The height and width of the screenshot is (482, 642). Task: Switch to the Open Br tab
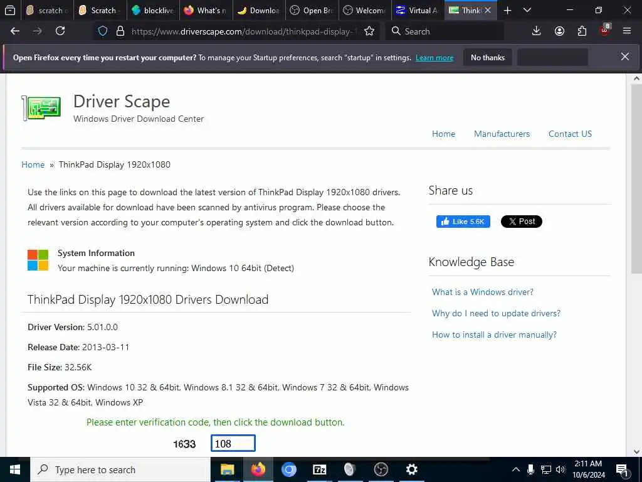[311, 10]
